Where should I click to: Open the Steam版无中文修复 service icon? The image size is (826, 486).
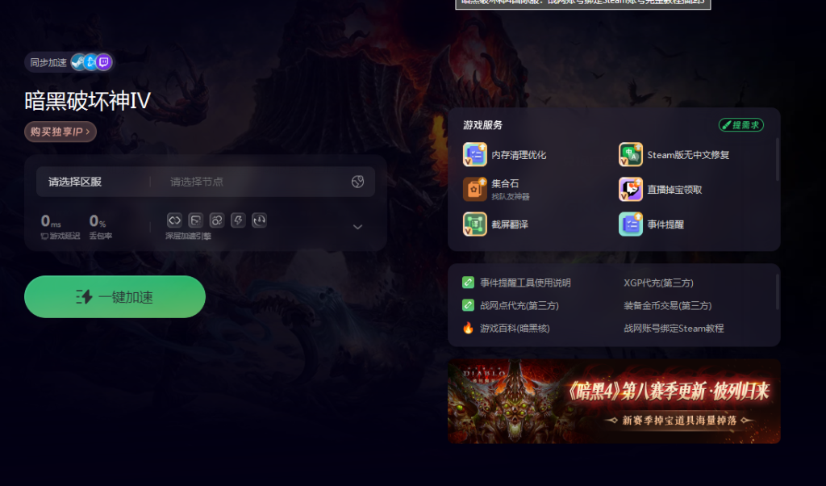click(631, 154)
